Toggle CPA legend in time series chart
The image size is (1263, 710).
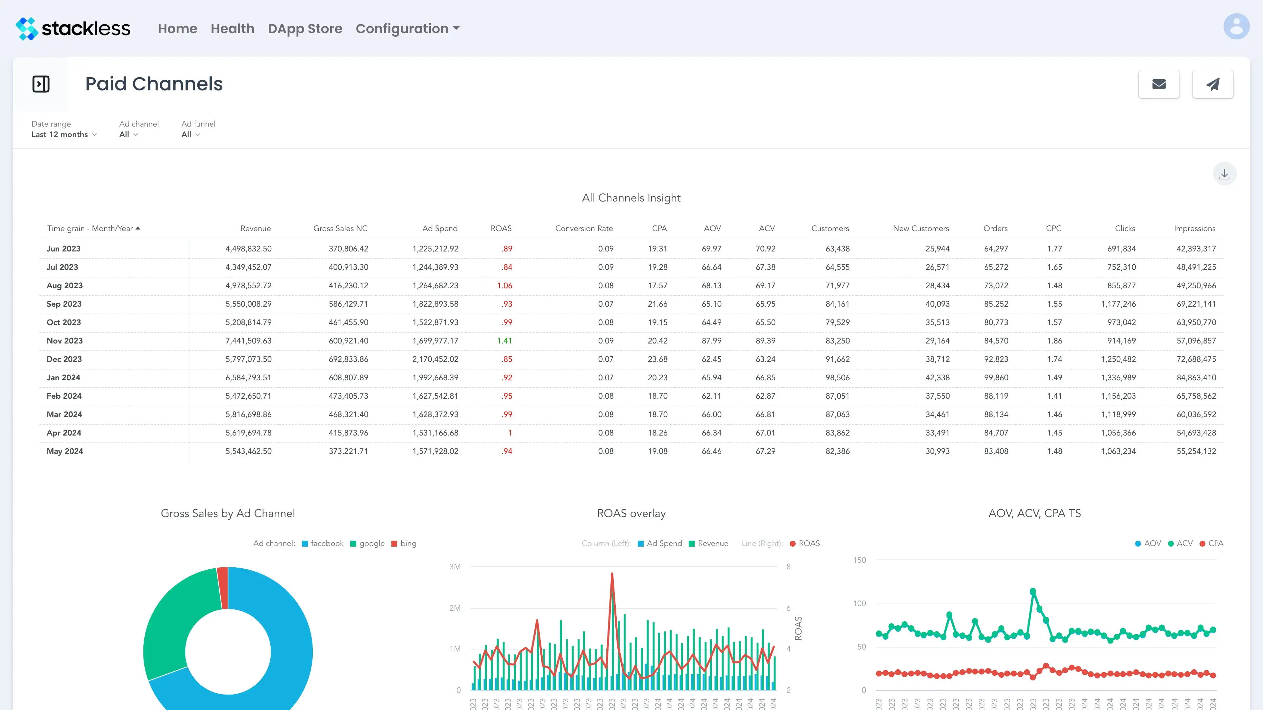pos(1211,543)
